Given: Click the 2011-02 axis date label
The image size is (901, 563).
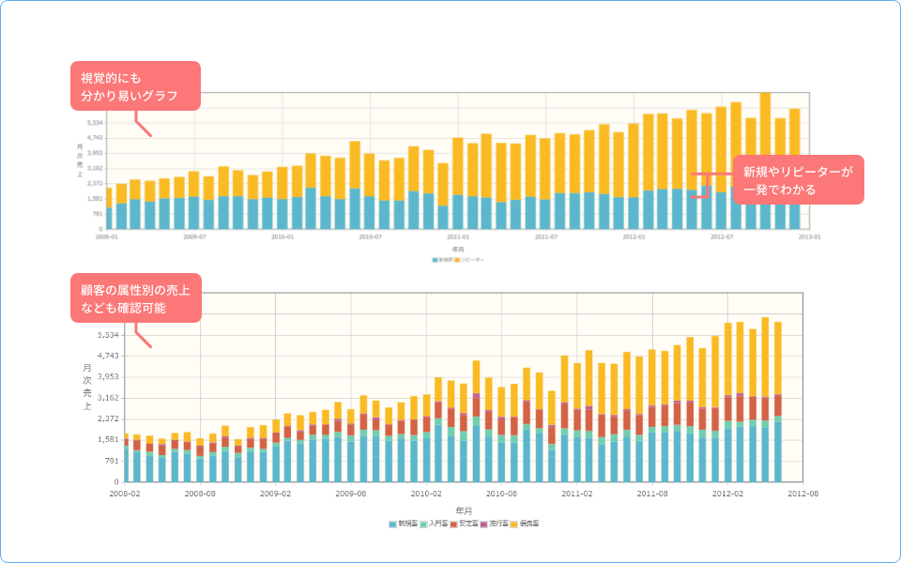Looking at the screenshot, I should (577, 494).
